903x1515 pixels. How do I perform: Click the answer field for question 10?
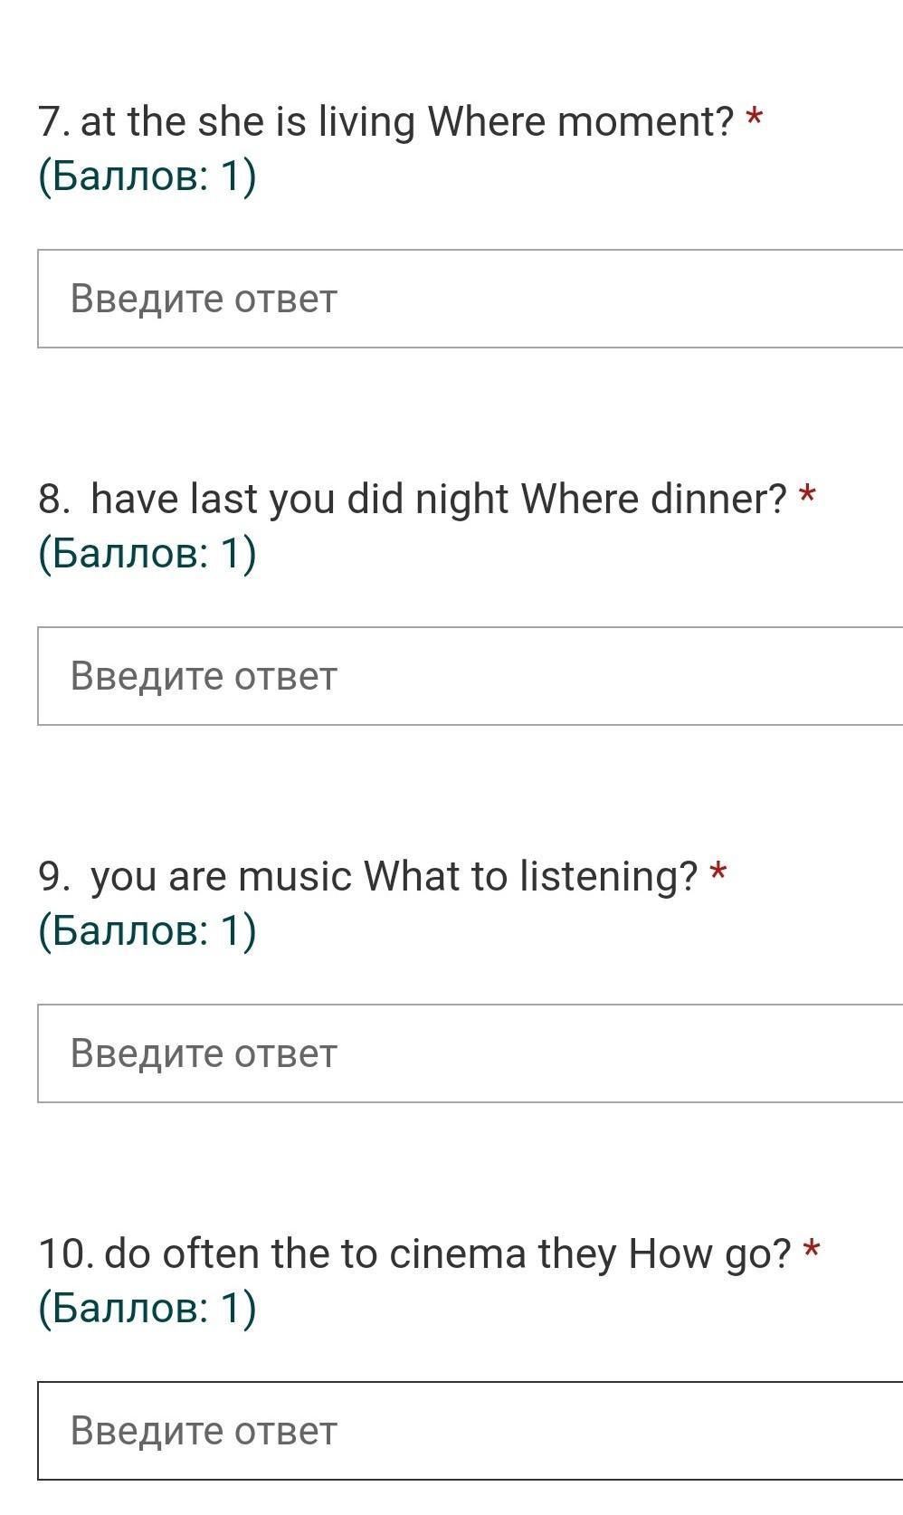point(471,1431)
